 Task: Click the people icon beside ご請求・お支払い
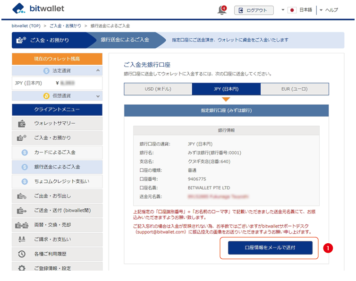click(x=22, y=239)
